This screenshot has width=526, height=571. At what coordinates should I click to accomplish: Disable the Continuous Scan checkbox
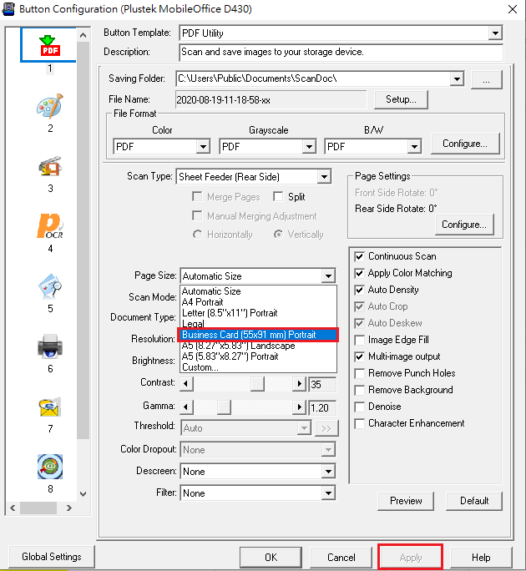pyautogui.click(x=360, y=256)
